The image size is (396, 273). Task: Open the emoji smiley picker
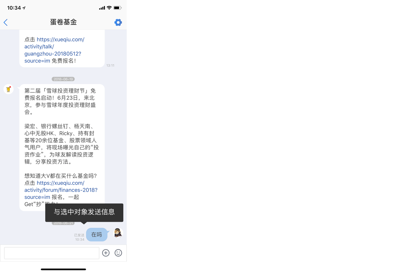click(118, 253)
